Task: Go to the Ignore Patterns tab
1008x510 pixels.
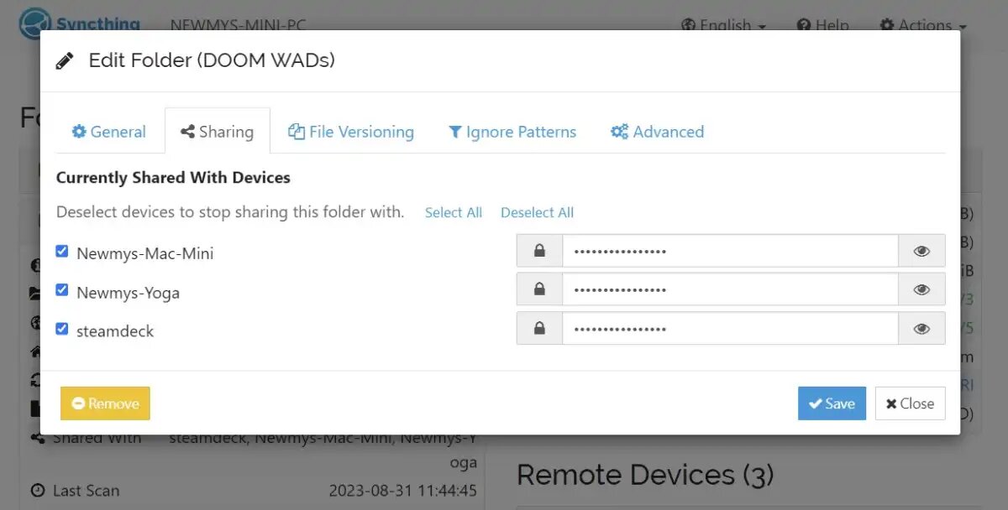Action: pos(512,132)
